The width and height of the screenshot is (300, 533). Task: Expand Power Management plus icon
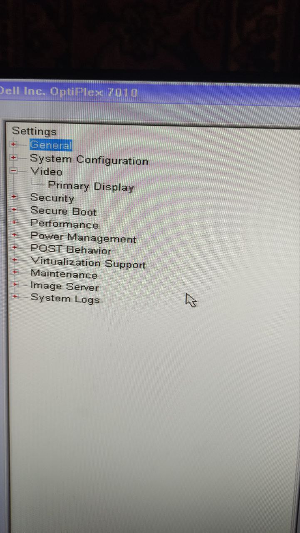pos(15,235)
